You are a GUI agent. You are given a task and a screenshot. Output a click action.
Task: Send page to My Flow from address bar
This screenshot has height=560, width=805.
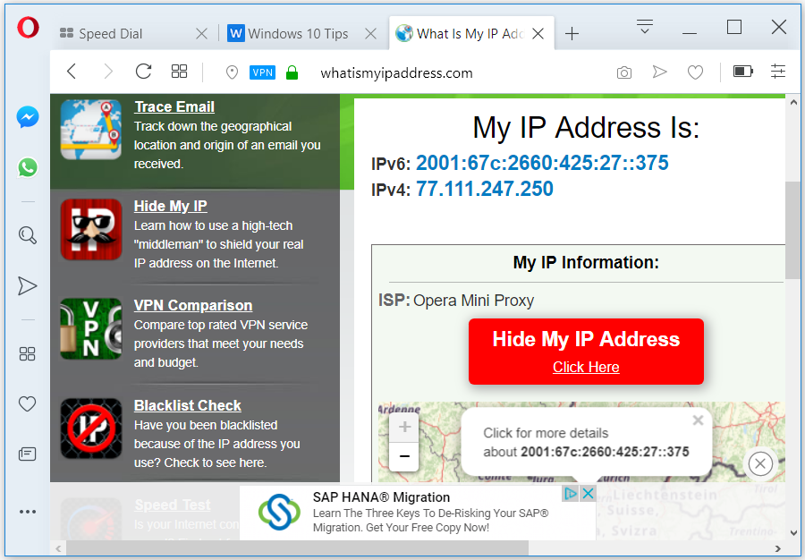659,72
